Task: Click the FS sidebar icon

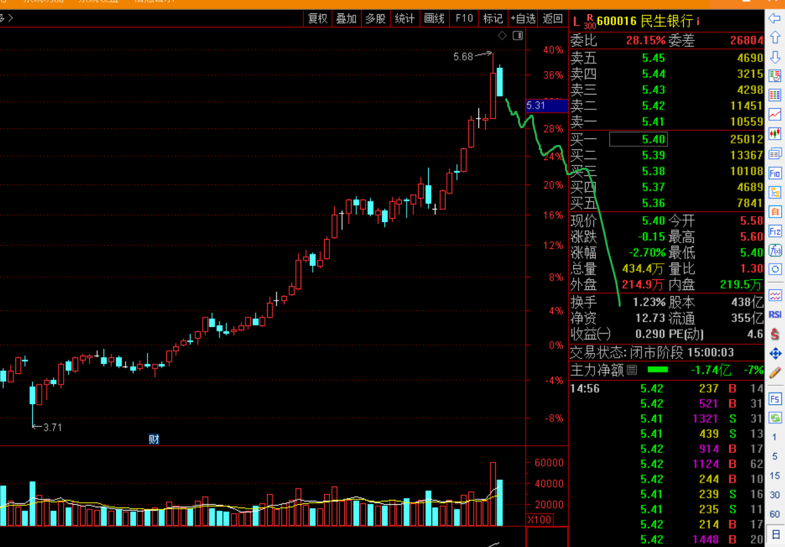Action: pyautogui.click(x=775, y=399)
